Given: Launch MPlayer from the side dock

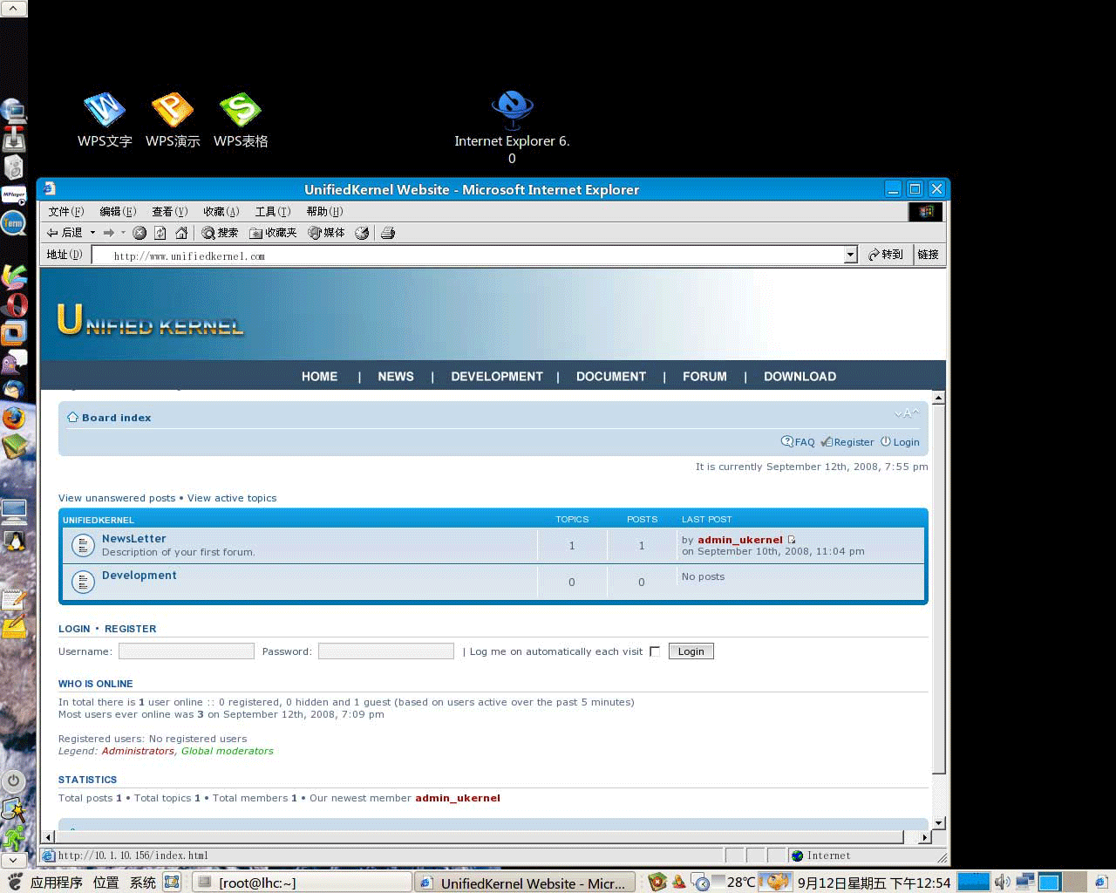Looking at the screenshot, I should pyautogui.click(x=14, y=195).
